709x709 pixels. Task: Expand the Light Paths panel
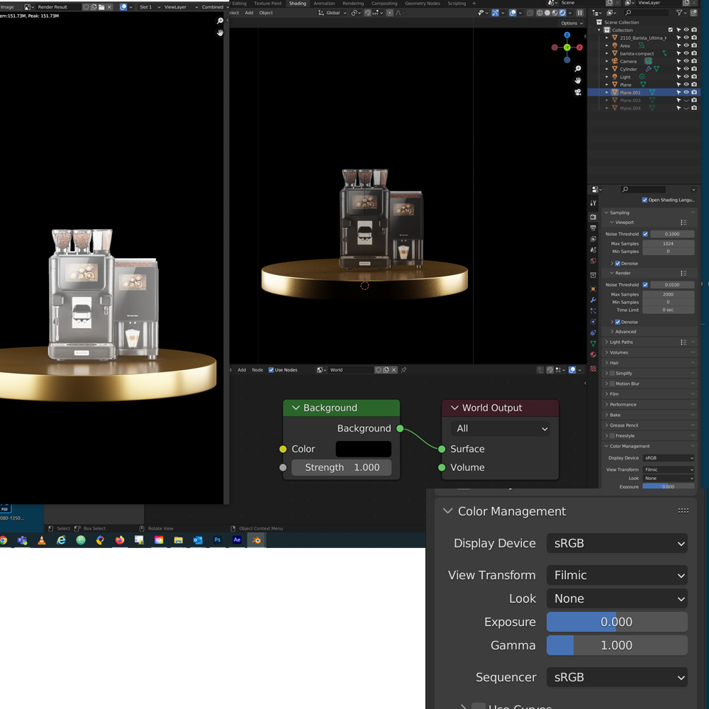[622, 342]
